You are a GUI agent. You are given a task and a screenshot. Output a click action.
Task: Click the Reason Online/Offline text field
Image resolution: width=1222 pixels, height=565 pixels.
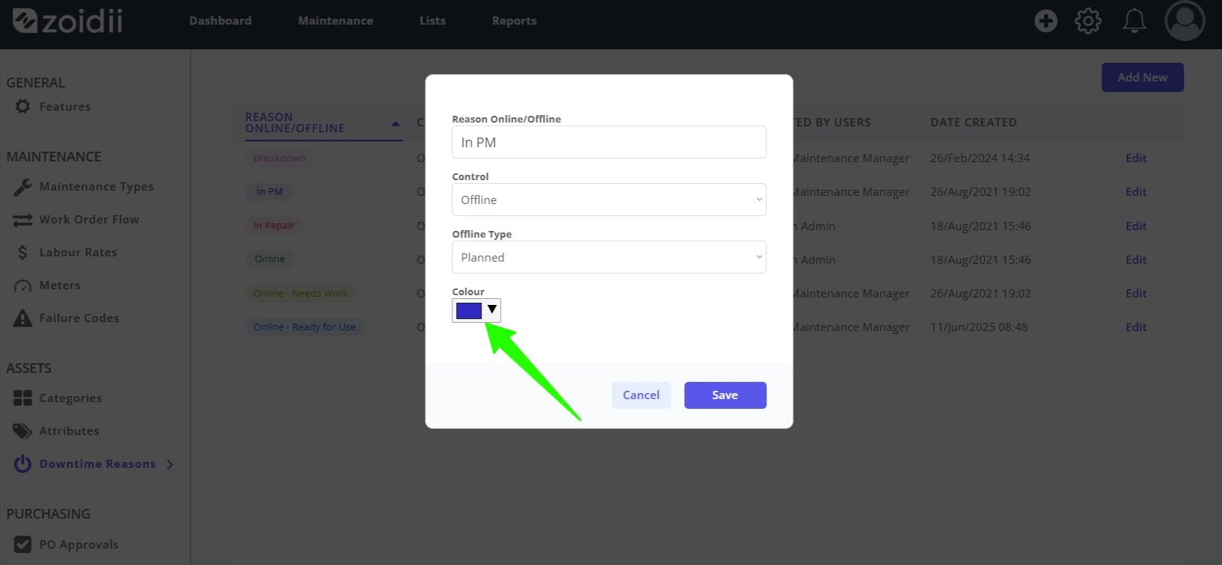[609, 142]
